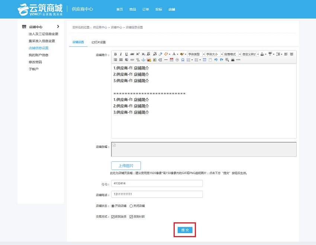Open the 字体类型 font family dropdown
Image resolution: width=316 pixels, height=245 pixels.
(x=196, y=54)
